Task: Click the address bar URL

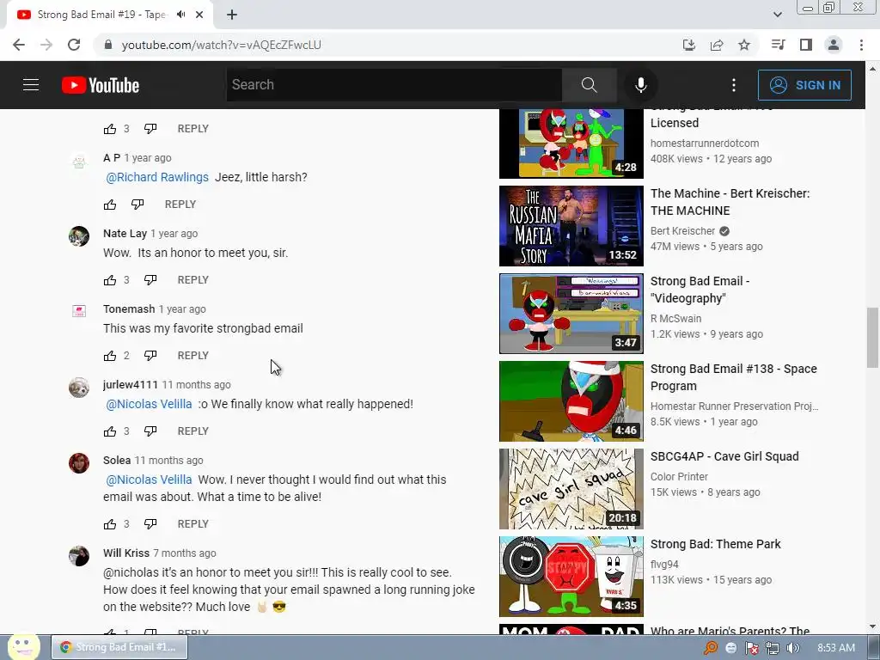Action: pyautogui.click(x=222, y=45)
